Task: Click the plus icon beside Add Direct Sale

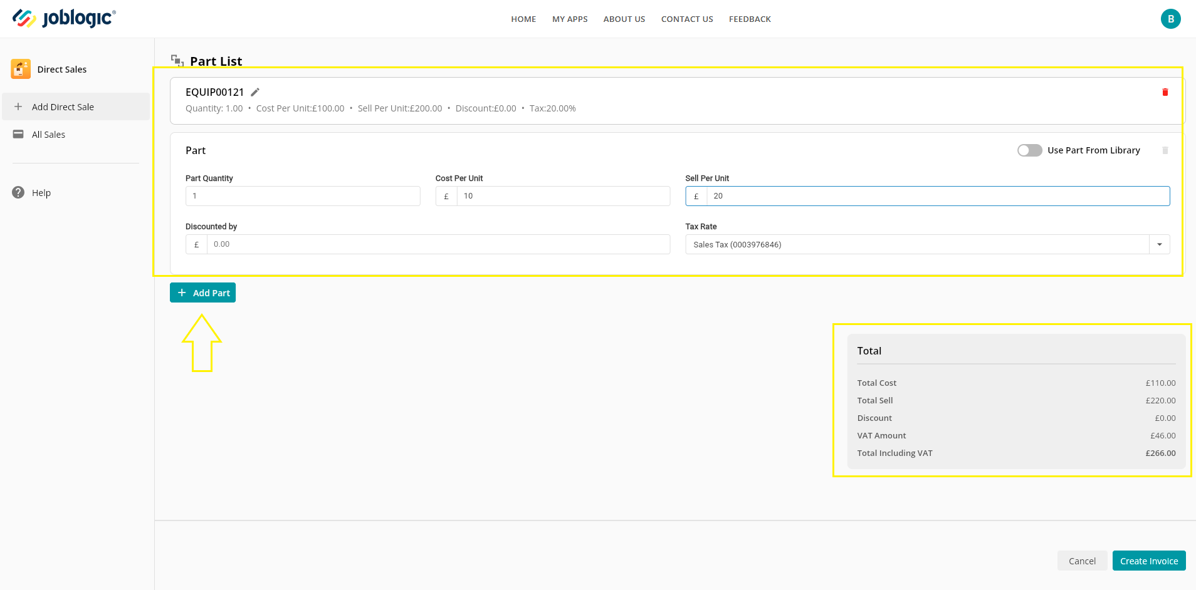Action: coord(18,107)
